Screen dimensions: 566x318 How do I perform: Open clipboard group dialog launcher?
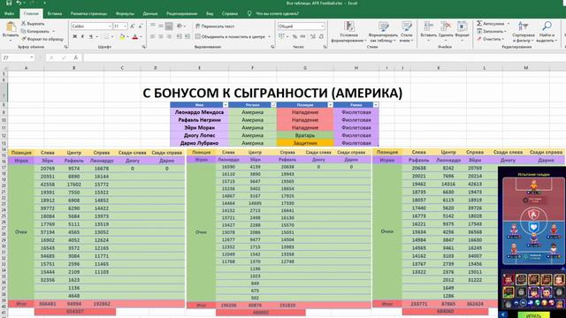[65, 47]
